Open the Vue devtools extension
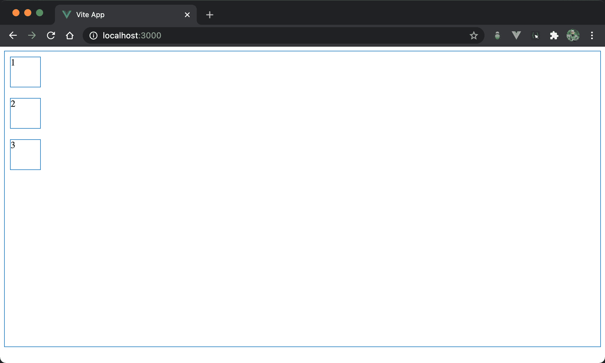This screenshot has height=363, width=605. point(516,35)
